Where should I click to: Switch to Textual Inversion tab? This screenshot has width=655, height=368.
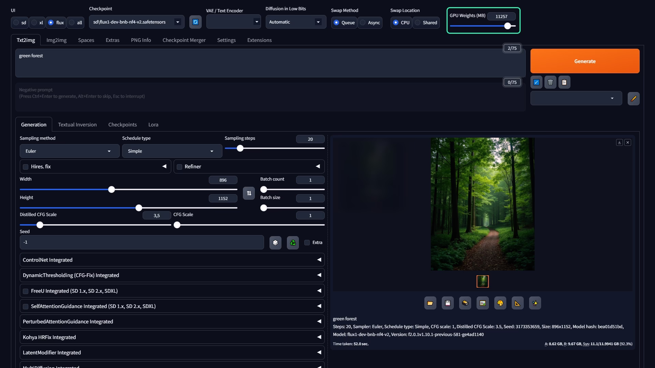click(77, 124)
